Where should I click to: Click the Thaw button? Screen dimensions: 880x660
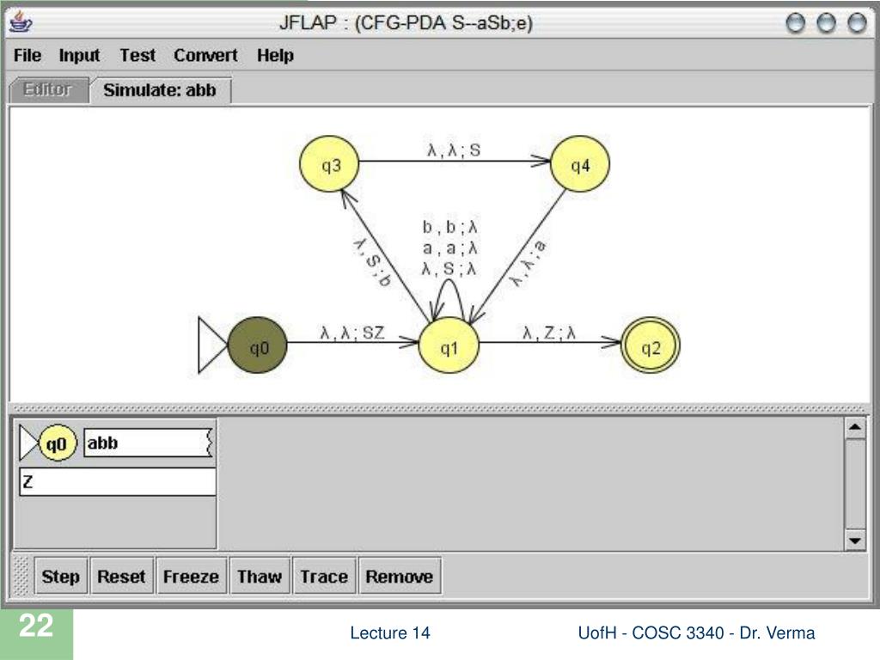point(260,576)
